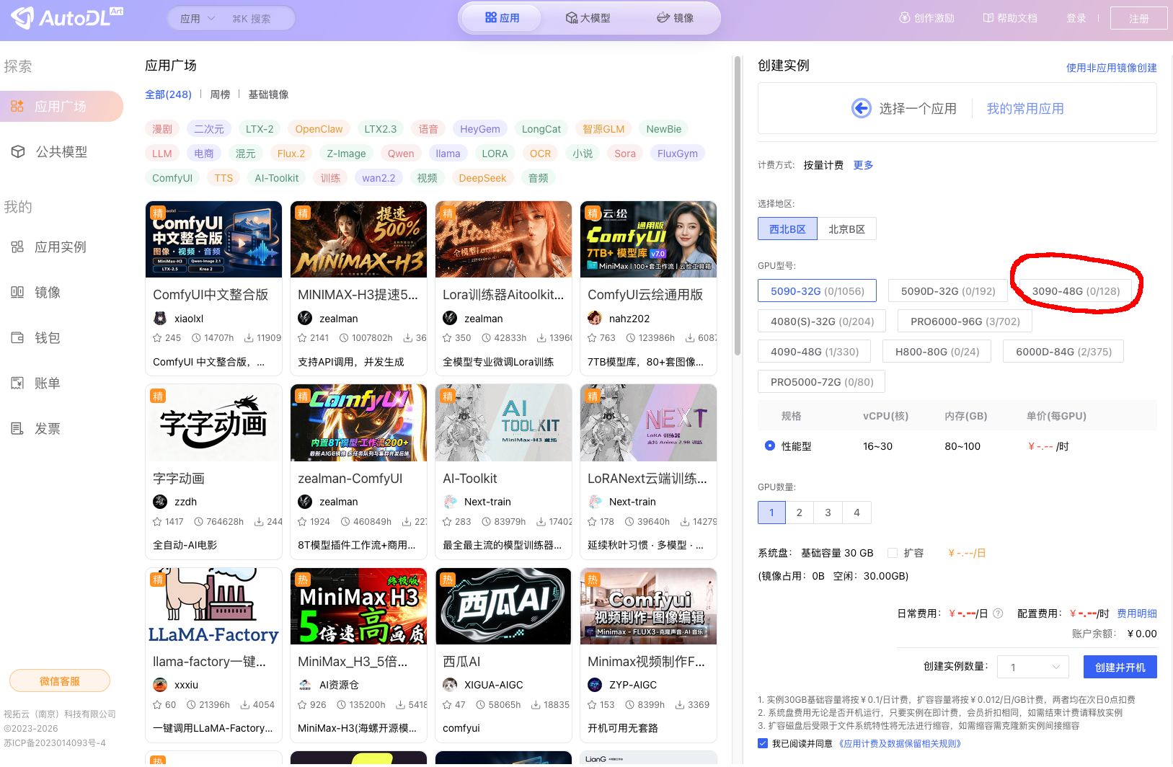Click 创建并开机 button
Viewport: 1173px width, 767px height.
point(1120,667)
